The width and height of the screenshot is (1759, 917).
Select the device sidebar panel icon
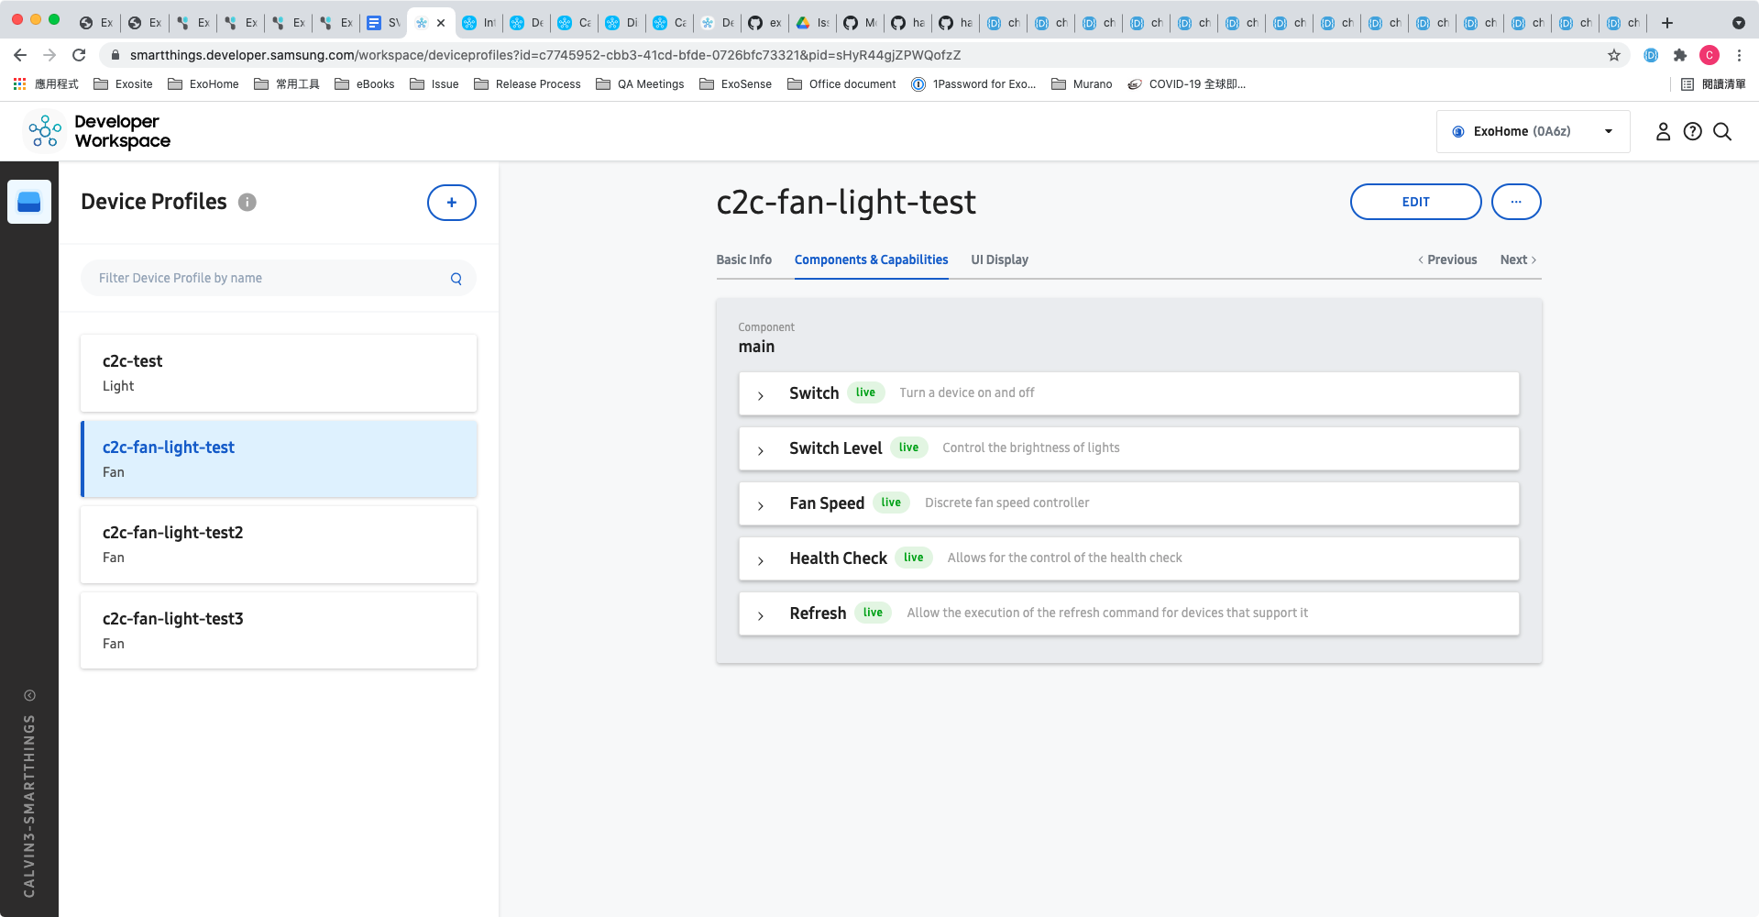click(29, 202)
